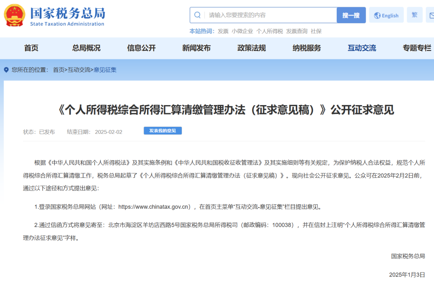Screen dimensions: 434x283
Task: Click 发票查询 hot search link
Action: (x=297, y=31)
